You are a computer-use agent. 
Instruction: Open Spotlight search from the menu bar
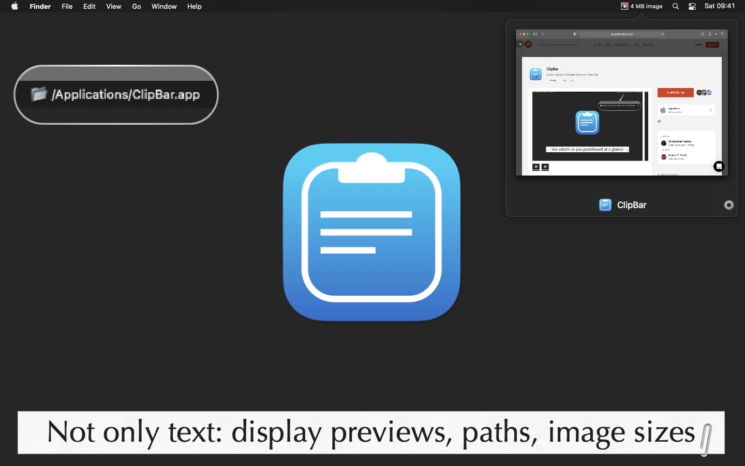coord(675,6)
